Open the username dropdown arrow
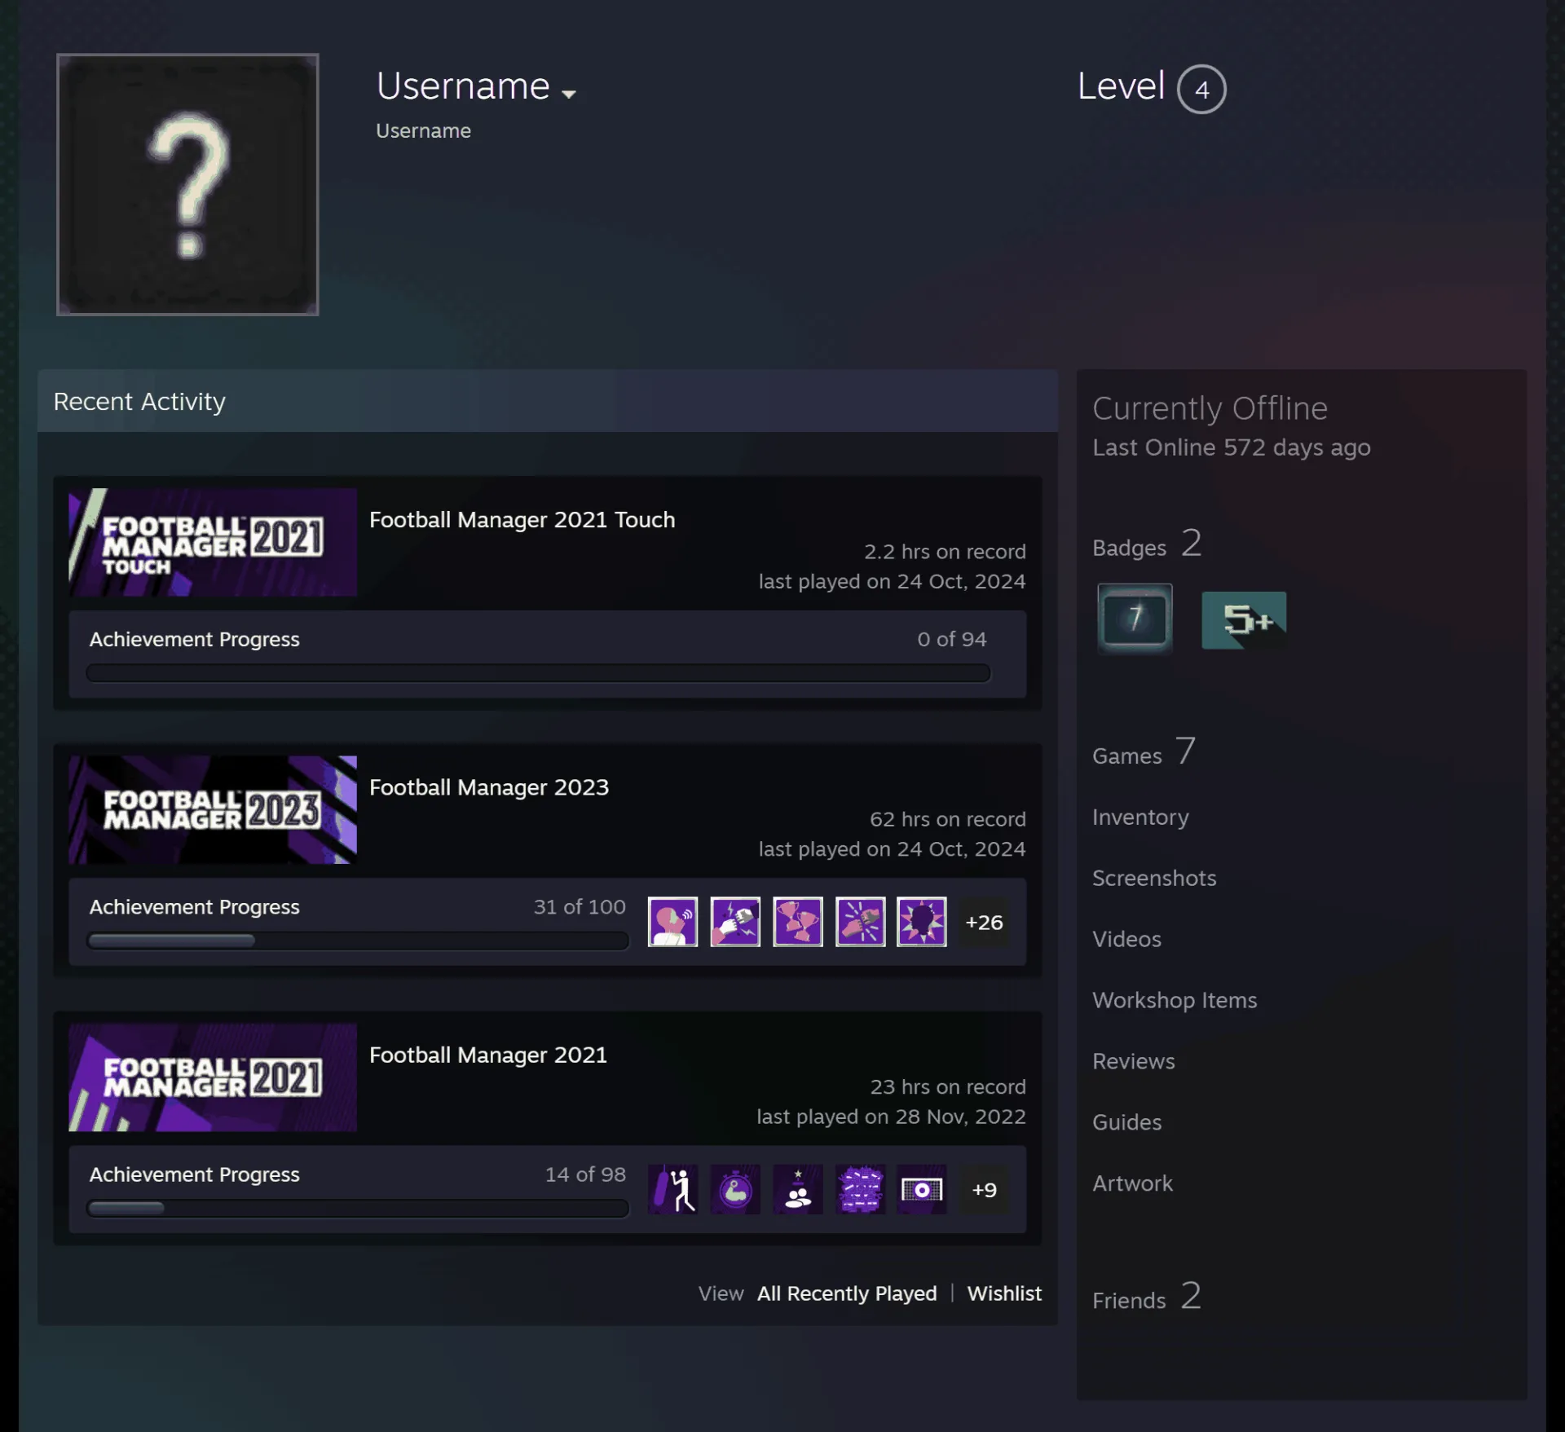 (569, 94)
